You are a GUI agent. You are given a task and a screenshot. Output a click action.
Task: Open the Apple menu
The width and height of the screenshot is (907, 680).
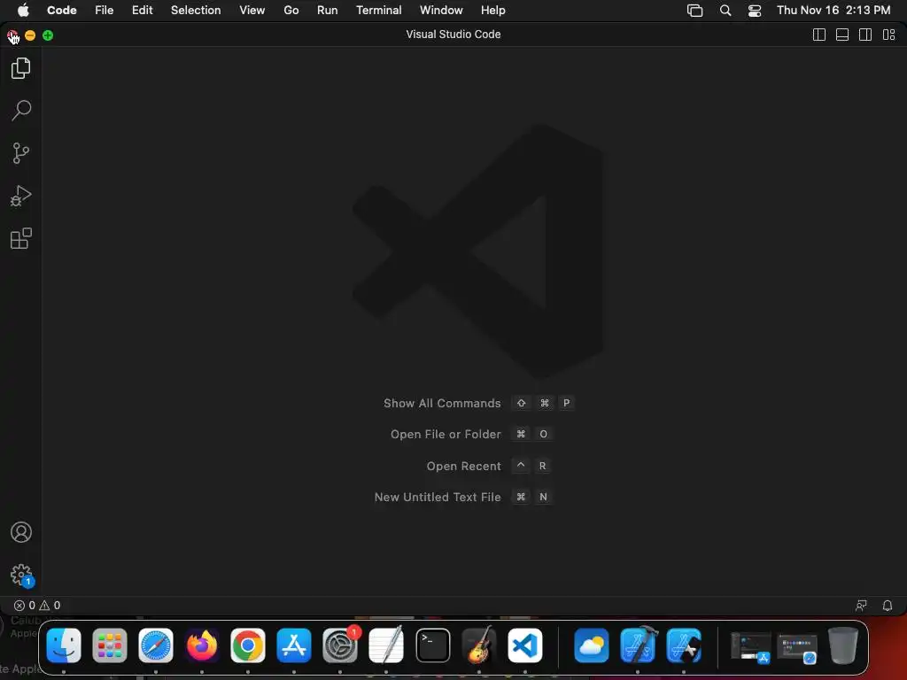(x=23, y=10)
